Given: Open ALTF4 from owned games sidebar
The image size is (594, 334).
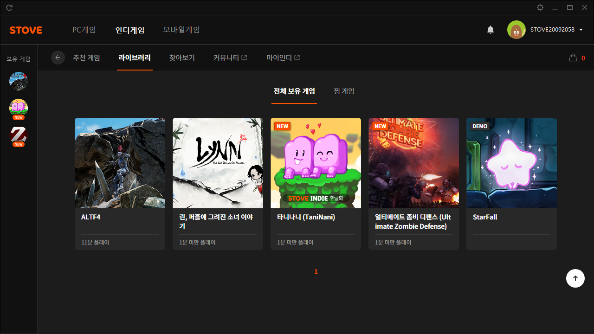Looking at the screenshot, I should click(x=19, y=81).
